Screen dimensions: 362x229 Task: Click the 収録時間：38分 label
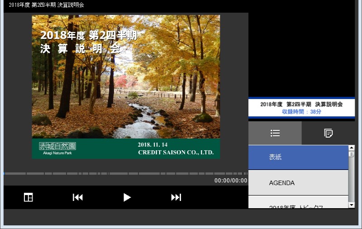coord(301,112)
